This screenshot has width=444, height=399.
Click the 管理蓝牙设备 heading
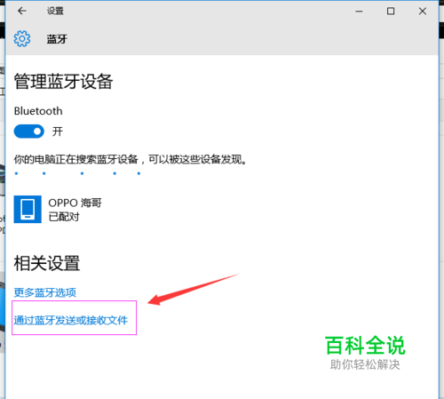pyautogui.click(x=63, y=82)
